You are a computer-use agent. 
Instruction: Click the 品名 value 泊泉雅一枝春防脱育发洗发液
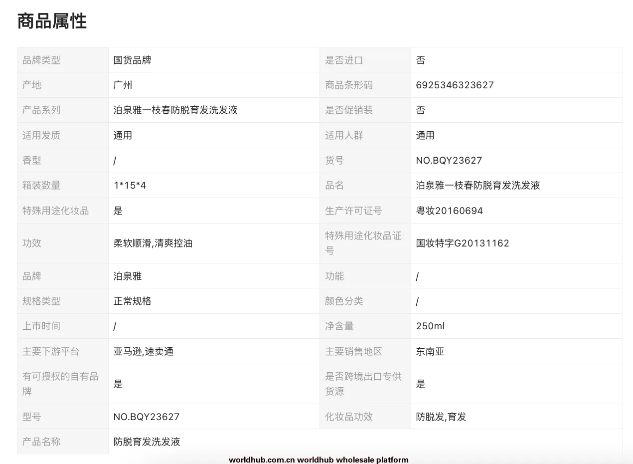(x=478, y=185)
